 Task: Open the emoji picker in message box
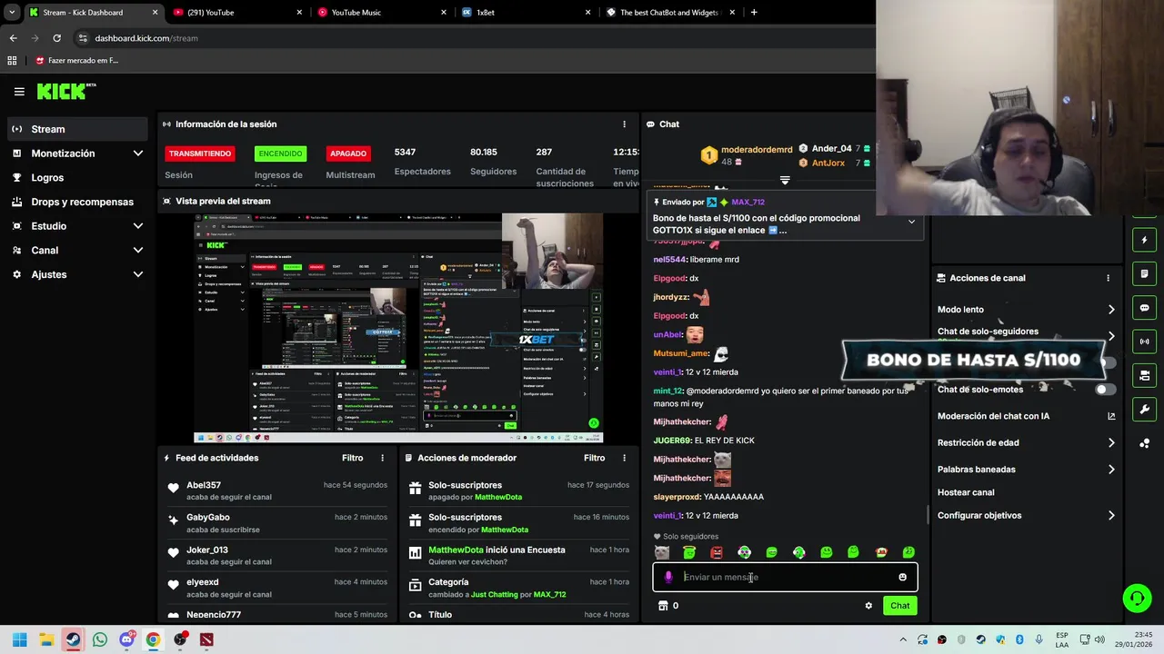(x=902, y=577)
